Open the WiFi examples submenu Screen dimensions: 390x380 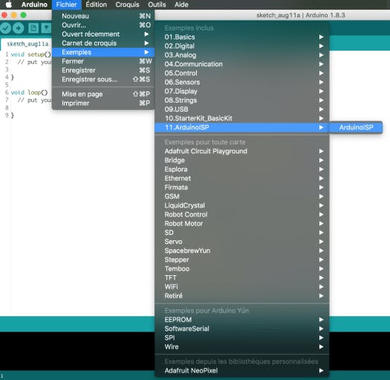click(241, 287)
